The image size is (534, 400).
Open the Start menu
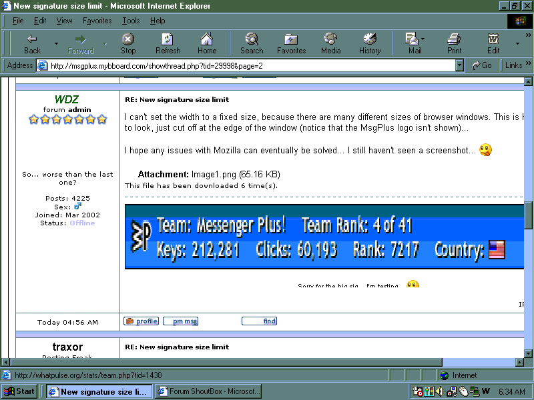tap(19, 391)
